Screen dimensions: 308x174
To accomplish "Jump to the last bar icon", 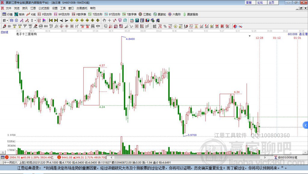I will click(x=56, y=20).
